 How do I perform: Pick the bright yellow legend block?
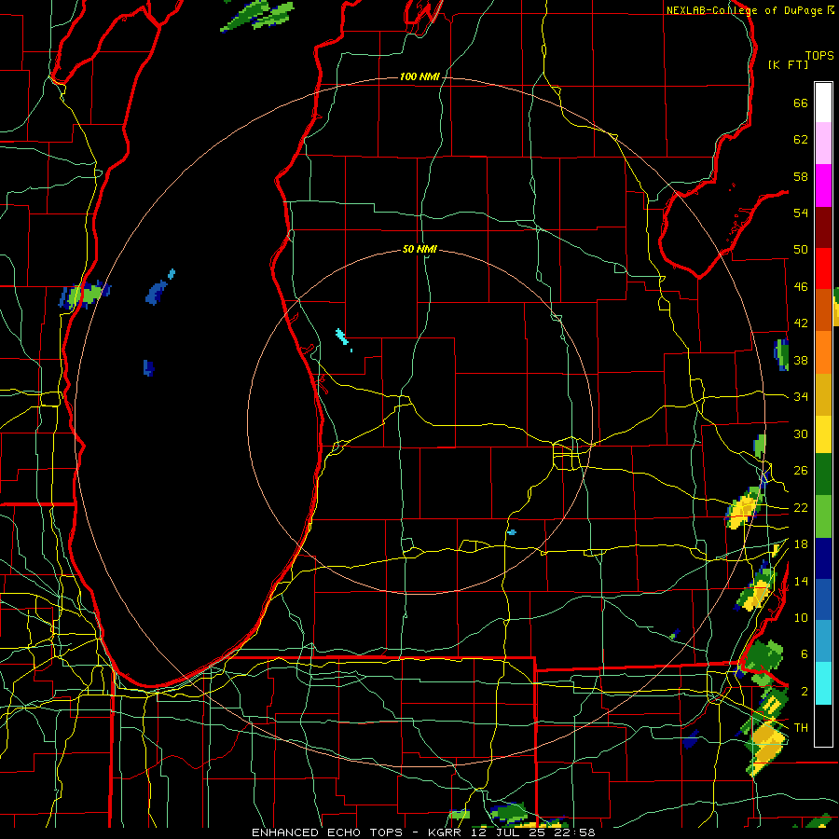click(823, 434)
